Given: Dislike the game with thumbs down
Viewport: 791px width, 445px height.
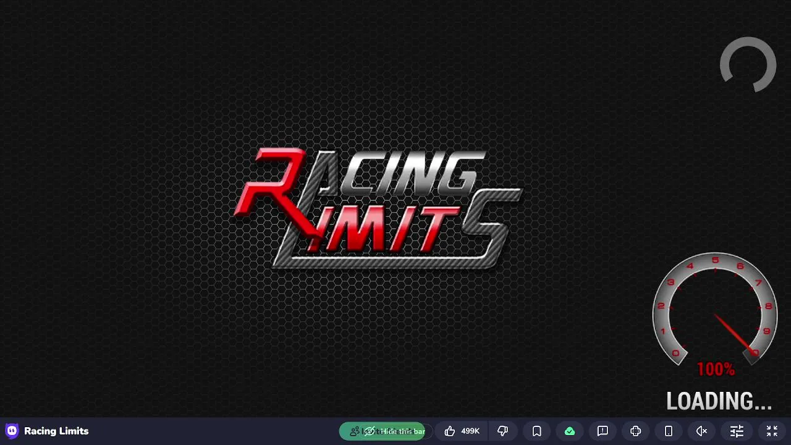Looking at the screenshot, I should point(503,431).
